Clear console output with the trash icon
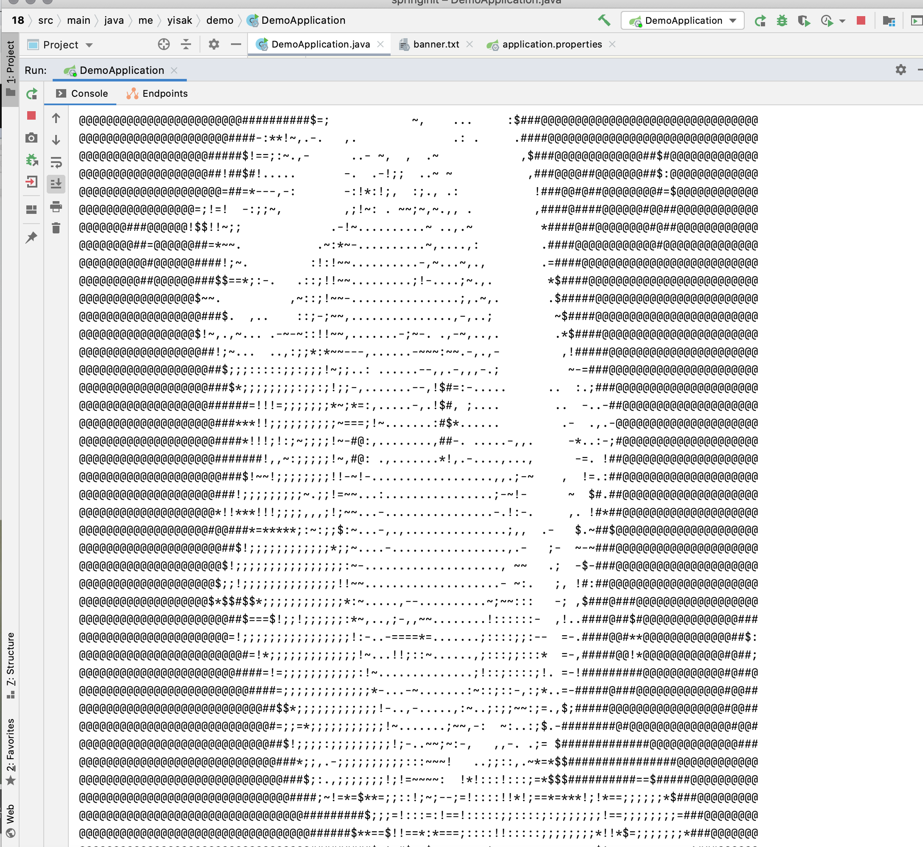Viewport: 923px width, 847px height. tap(56, 228)
